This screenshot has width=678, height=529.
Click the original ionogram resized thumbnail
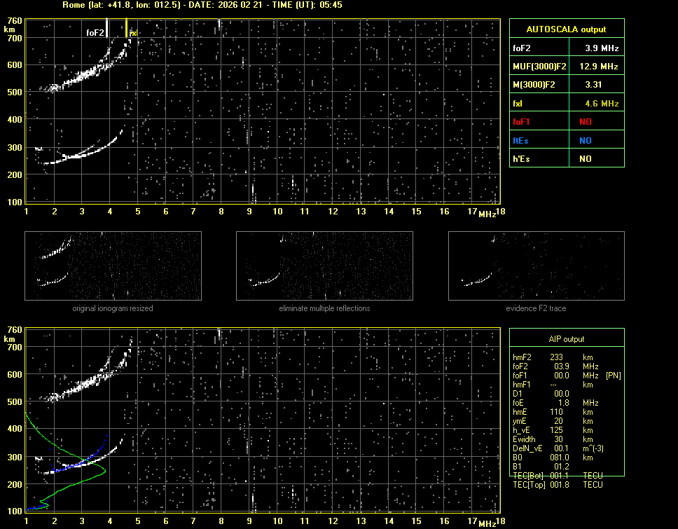tap(113, 266)
